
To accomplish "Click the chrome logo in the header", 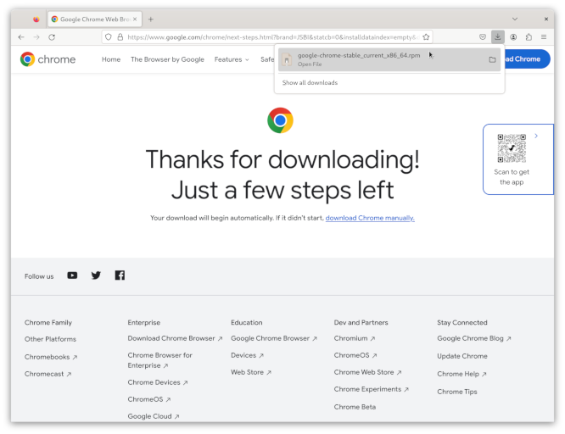I will pos(48,59).
